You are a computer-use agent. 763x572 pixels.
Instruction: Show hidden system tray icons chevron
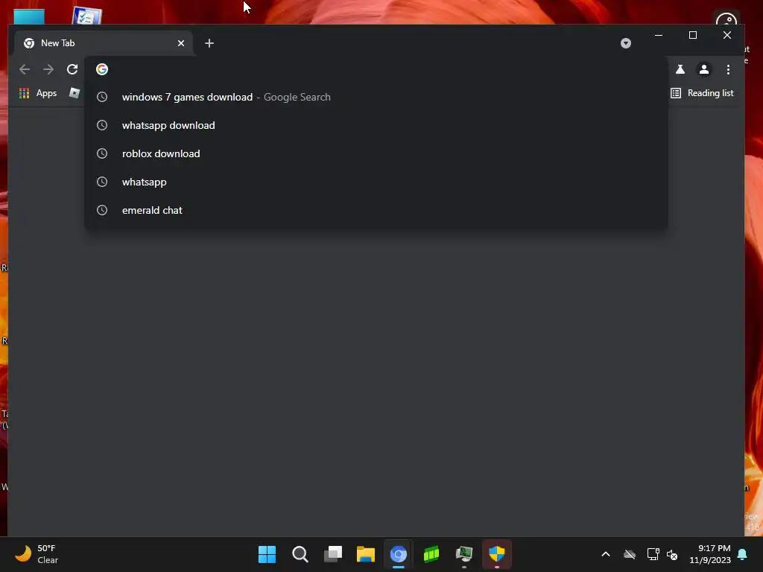pos(606,554)
